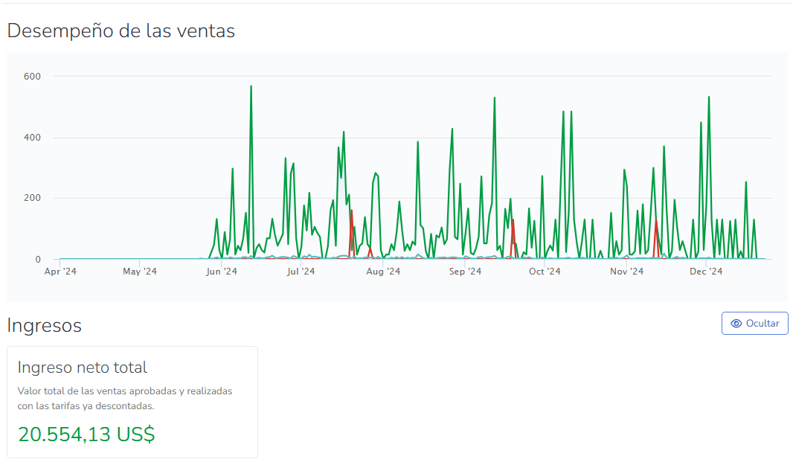This screenshot has height=462, width=793.
Task: Select the Sep '24 axis label
Action: (x=466, y=272)
